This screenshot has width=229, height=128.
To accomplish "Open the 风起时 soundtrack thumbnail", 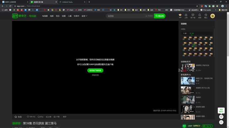I will click(x=188, y=100).
